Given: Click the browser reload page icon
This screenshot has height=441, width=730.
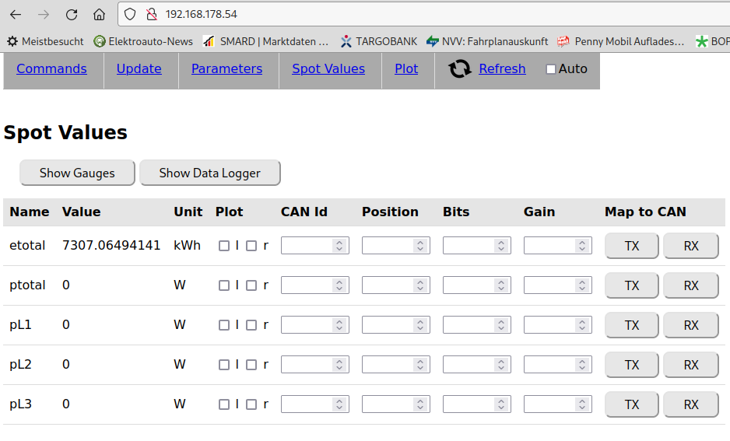Looking at the screenshot, I should click(x=72, y=14).
